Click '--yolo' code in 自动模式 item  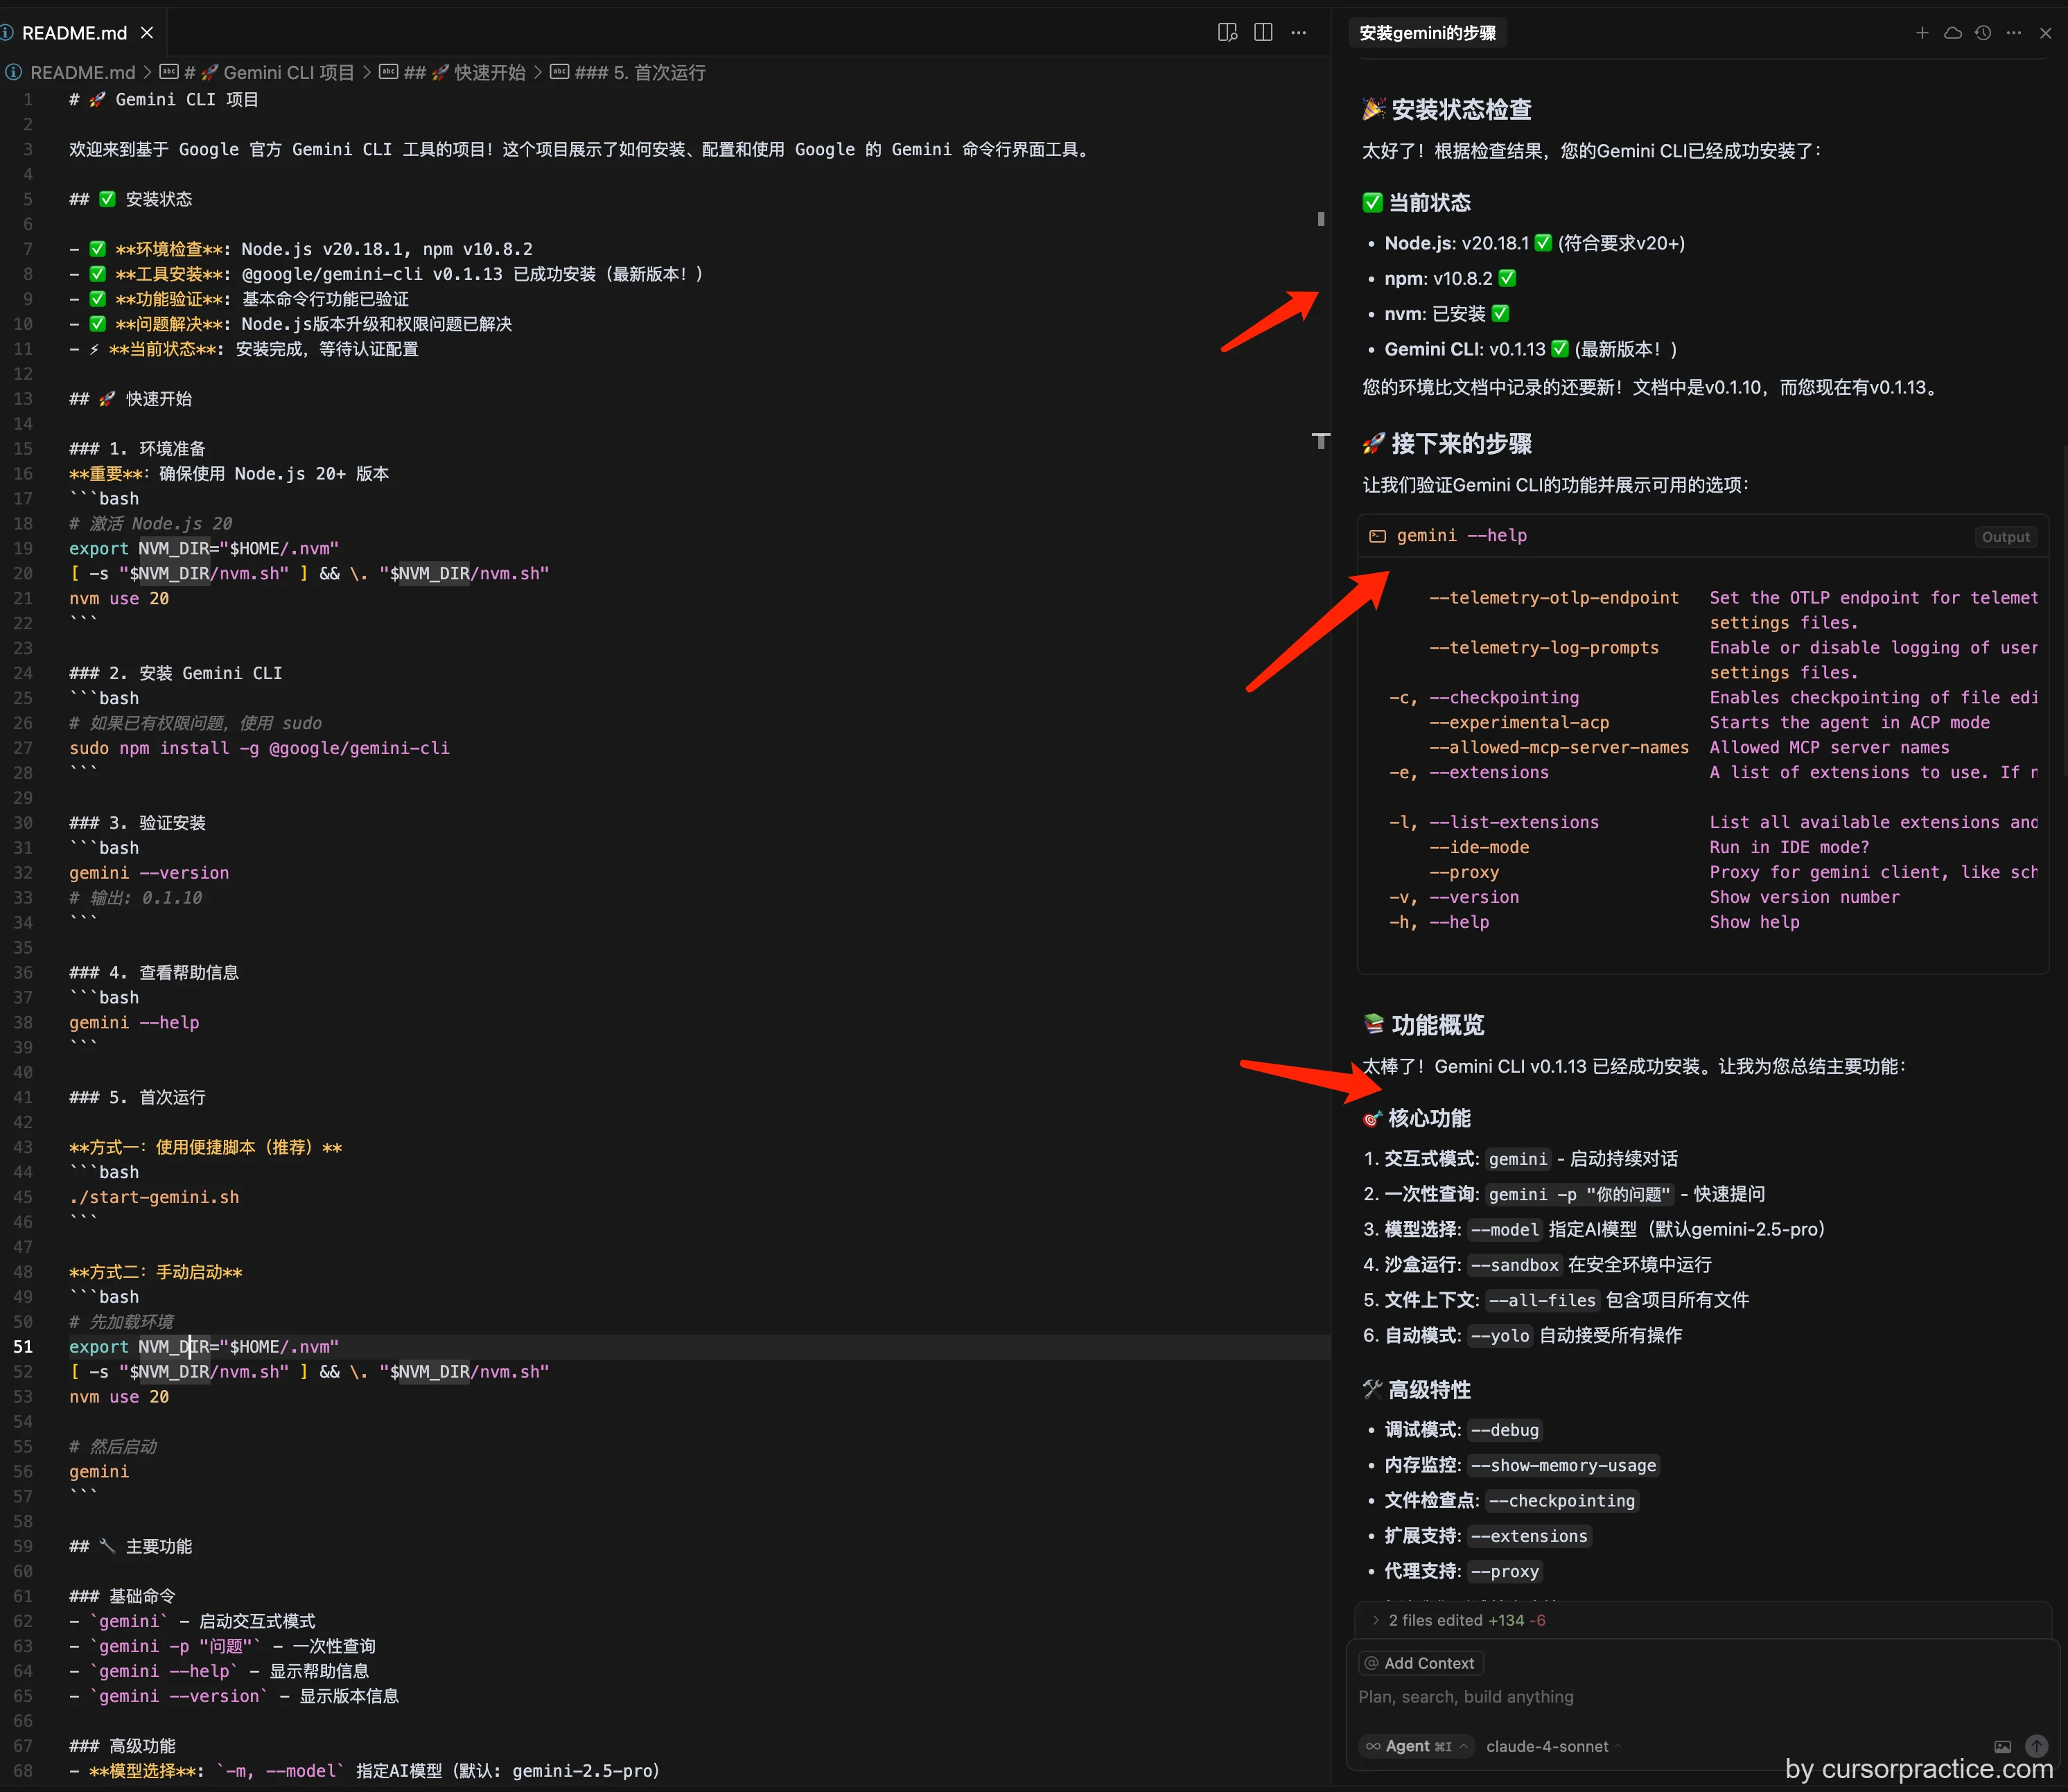(1499, 1335)
